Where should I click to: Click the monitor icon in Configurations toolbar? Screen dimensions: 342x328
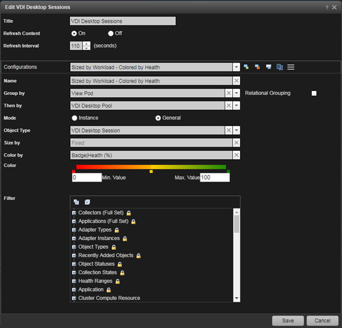click(269, 67)
